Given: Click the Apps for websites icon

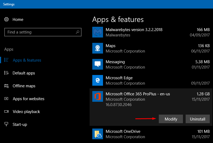Looking at the screenshot, I should click(x=6, y=99).
